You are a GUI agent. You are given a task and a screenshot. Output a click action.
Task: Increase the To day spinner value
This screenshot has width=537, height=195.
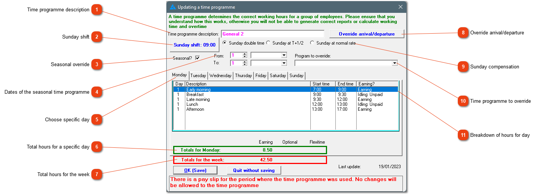coord(245,61)
